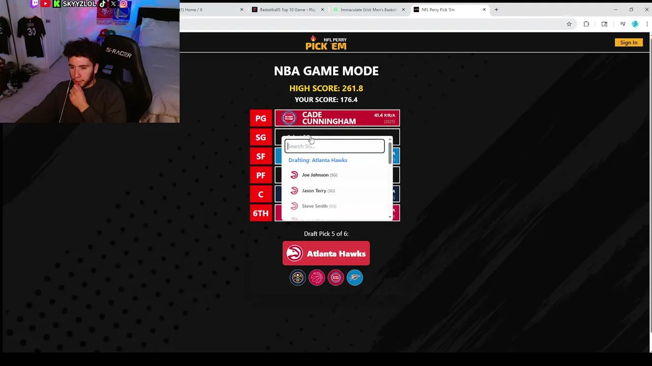Click the Instagram icon in stream overlay
Screen dimensions: 652x366
(124, 4)
